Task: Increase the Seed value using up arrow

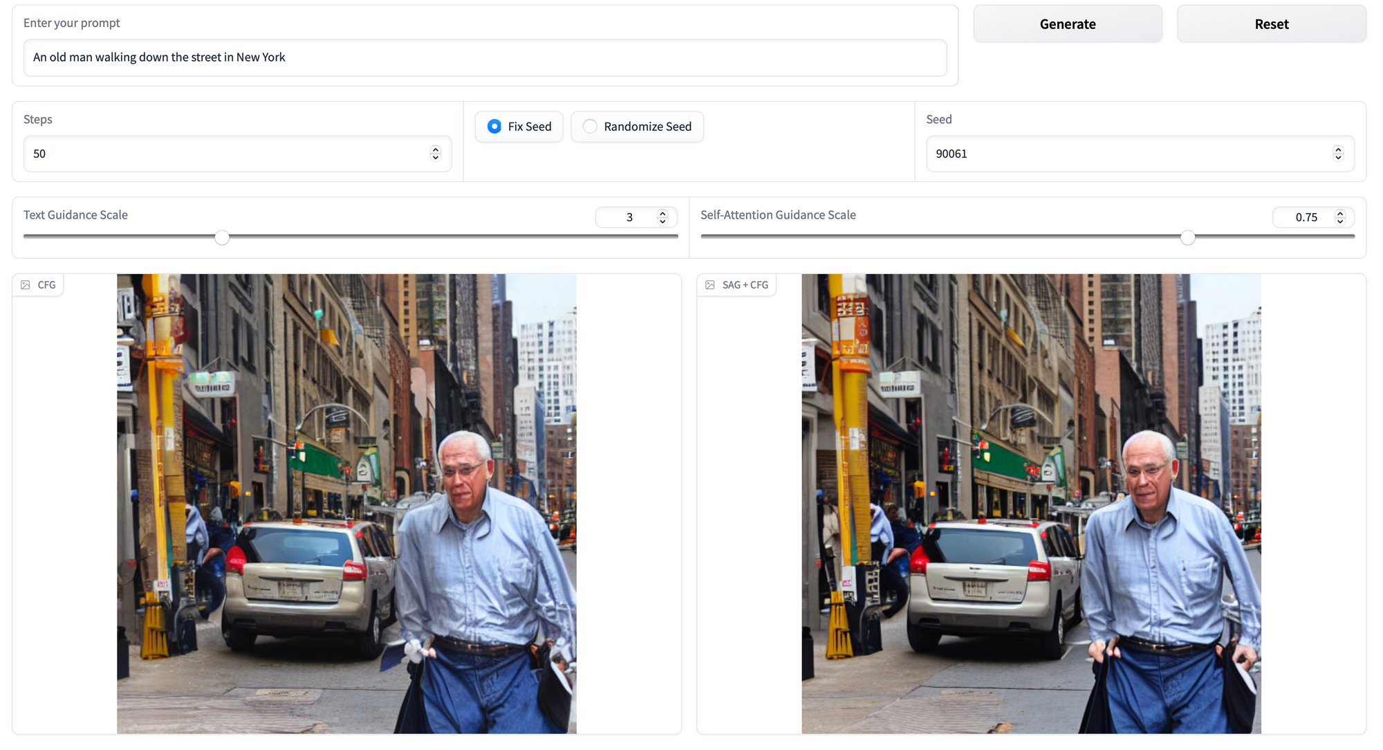Action: coord(1338,149)
